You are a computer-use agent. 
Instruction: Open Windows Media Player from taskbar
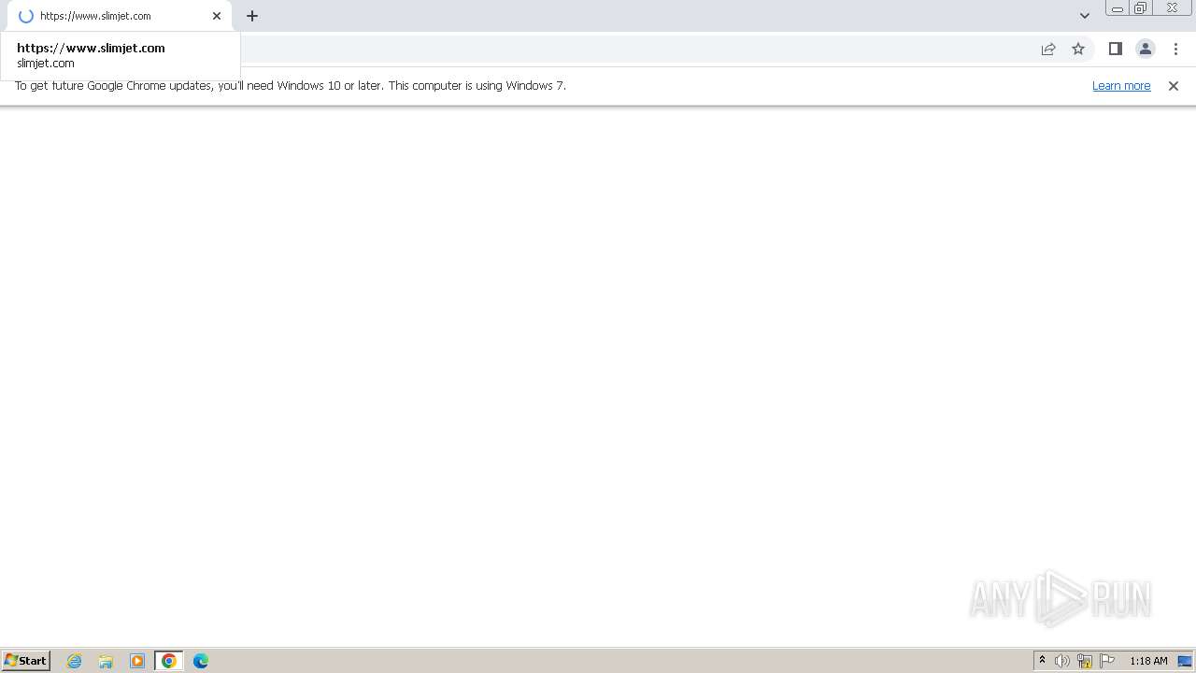tap(137, 661)
